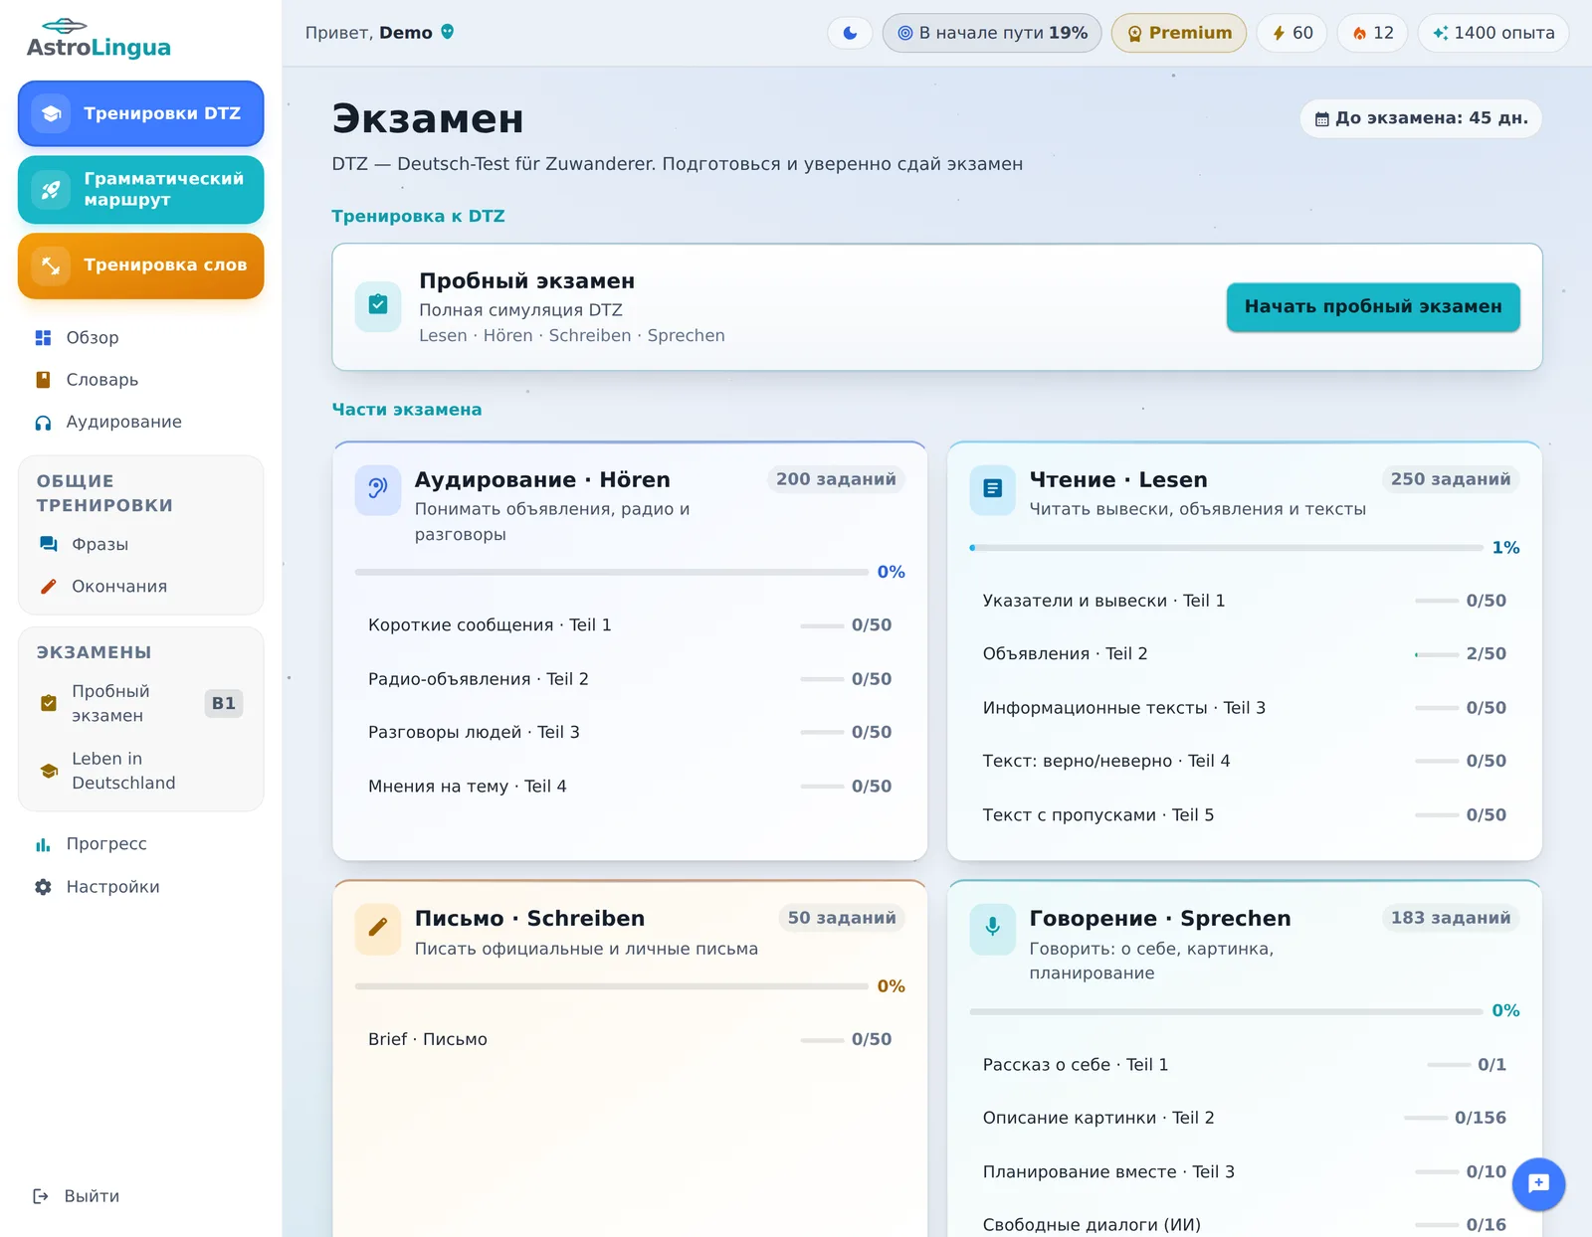This screenshot has width=1592, height=1237.
Task: Open Рассказ о себе · Teil 1
Action: [1245, 1065]
